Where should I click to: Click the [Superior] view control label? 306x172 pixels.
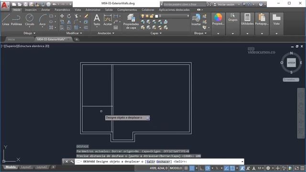pyautogui.click(x=11, y=46)
